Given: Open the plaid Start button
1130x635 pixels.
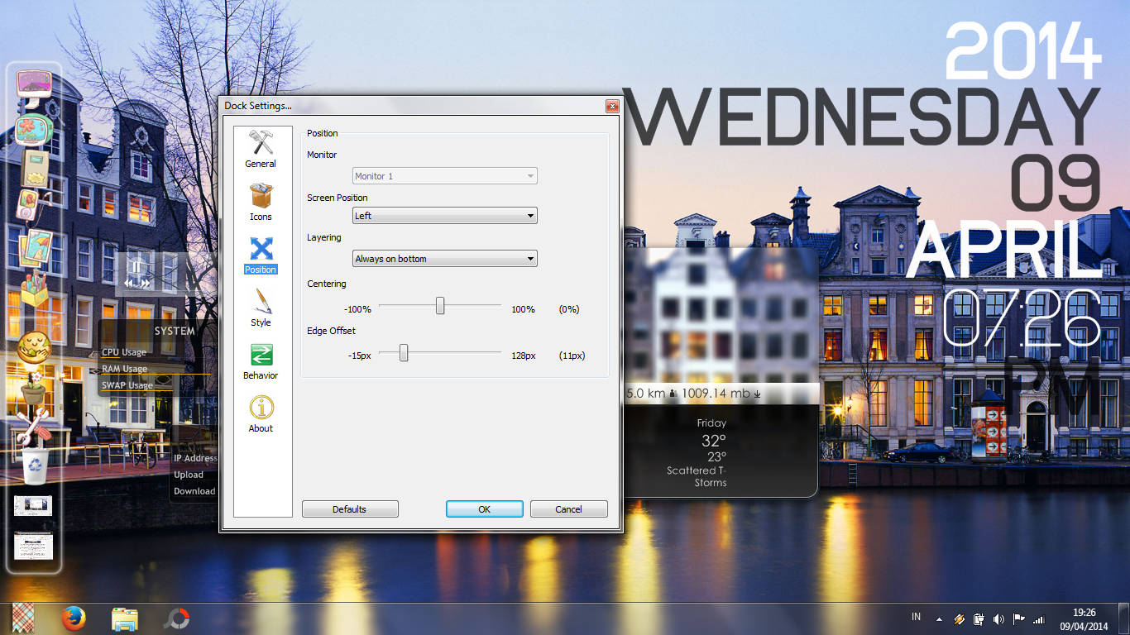Looking at the screenshot, I should click(x=22, y=618).
